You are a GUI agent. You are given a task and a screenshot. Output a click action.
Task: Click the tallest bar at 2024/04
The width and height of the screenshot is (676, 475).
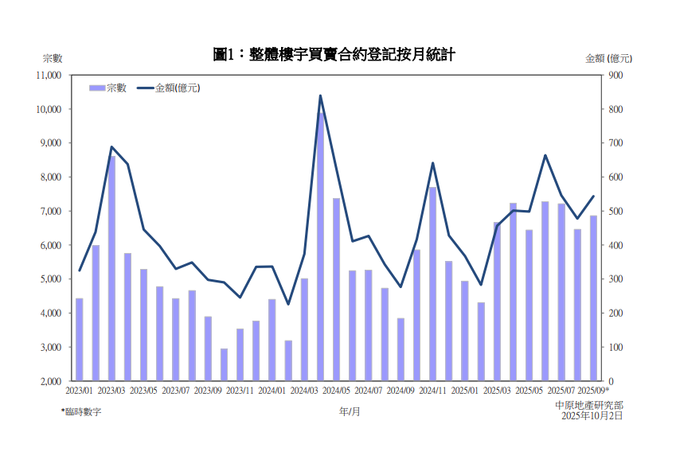coord(320,247)
